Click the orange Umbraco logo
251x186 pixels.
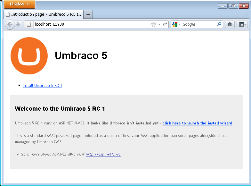point(29,56)
